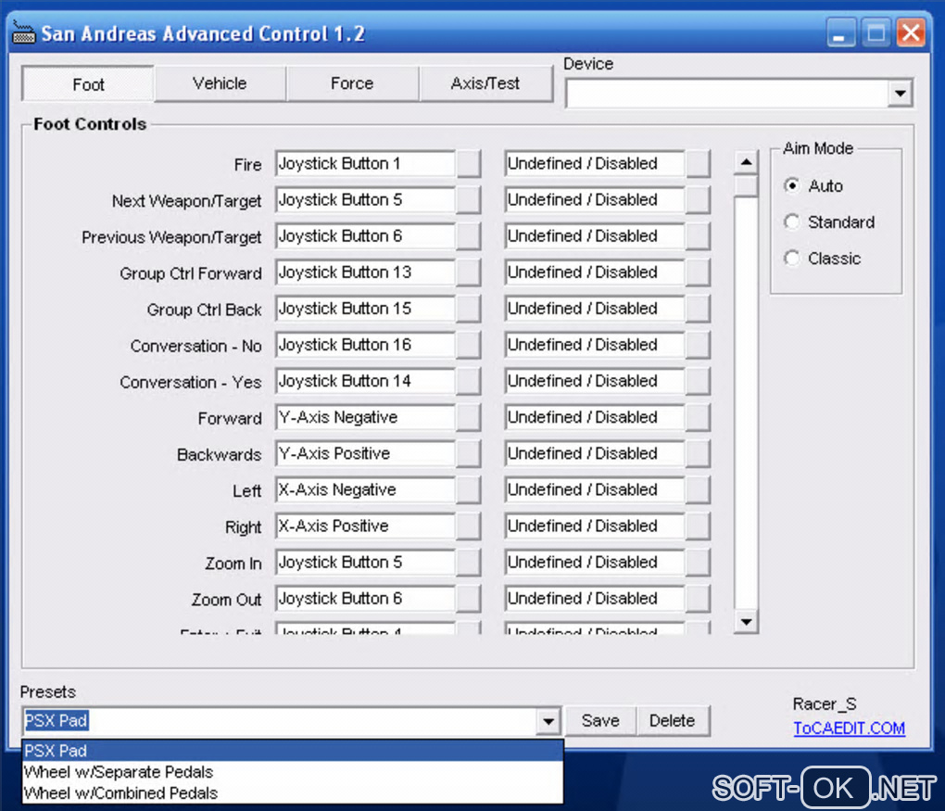The width and height of the screenshot is (945, 811).
Task: Open the Force tab
Action: [x=352, y=83]
